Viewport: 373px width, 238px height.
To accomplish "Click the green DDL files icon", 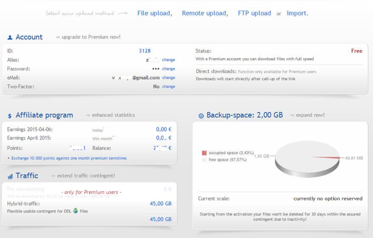I will point(76,211).
